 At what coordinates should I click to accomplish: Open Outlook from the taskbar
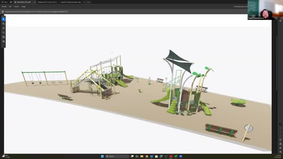(152, 156)
